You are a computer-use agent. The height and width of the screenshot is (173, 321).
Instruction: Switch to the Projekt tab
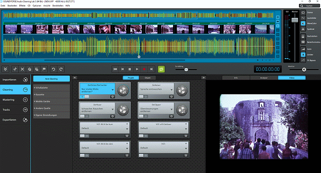(131, 78)
